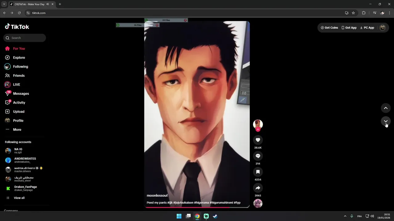The height and width of the screenshot is (221, 394).
Task: Close the TikTok browser tab
Action: 53,4
